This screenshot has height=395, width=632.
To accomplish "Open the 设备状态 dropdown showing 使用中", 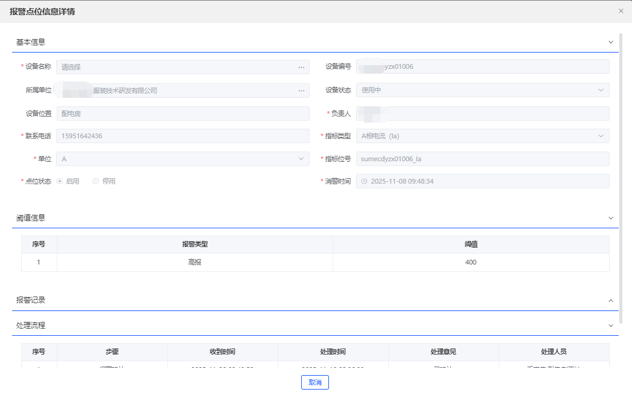I will [601, 89].
